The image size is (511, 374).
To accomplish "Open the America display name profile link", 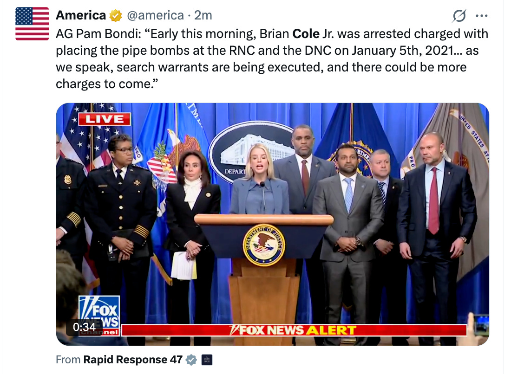I will pos(81,15).
